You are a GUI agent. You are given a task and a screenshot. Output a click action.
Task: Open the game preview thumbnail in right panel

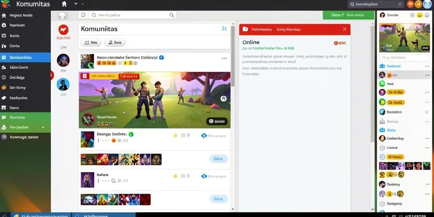[404, 38]
